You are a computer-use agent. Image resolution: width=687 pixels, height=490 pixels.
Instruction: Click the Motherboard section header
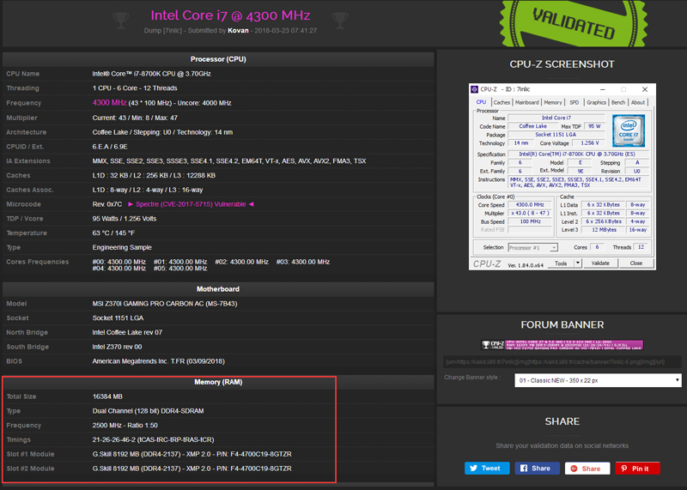(x=218, y=289)
